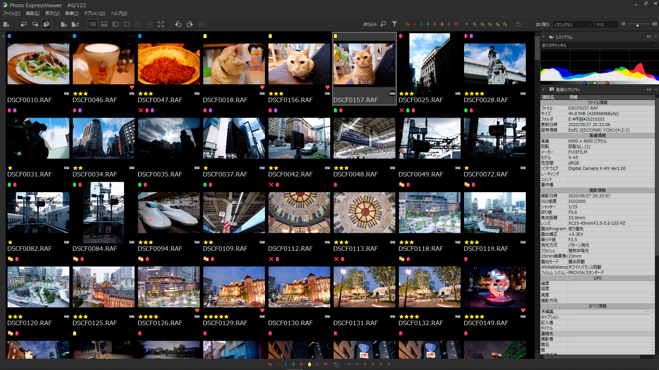Screen dimensions: 659x370
Task: Open the 昇順 sort order dropdown
Action: [606, 25]
